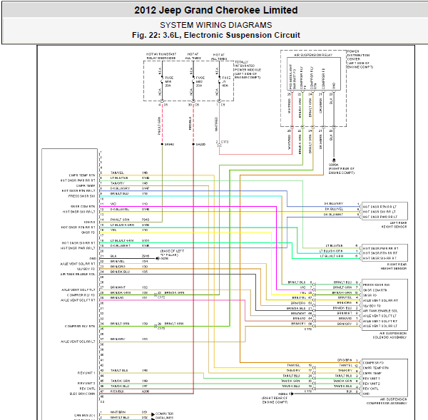Click the "AIR SUSPENSION SOLENOID ASSEMBLY" caption
This screenshot has width=428, height=420.
click(389, 335)
